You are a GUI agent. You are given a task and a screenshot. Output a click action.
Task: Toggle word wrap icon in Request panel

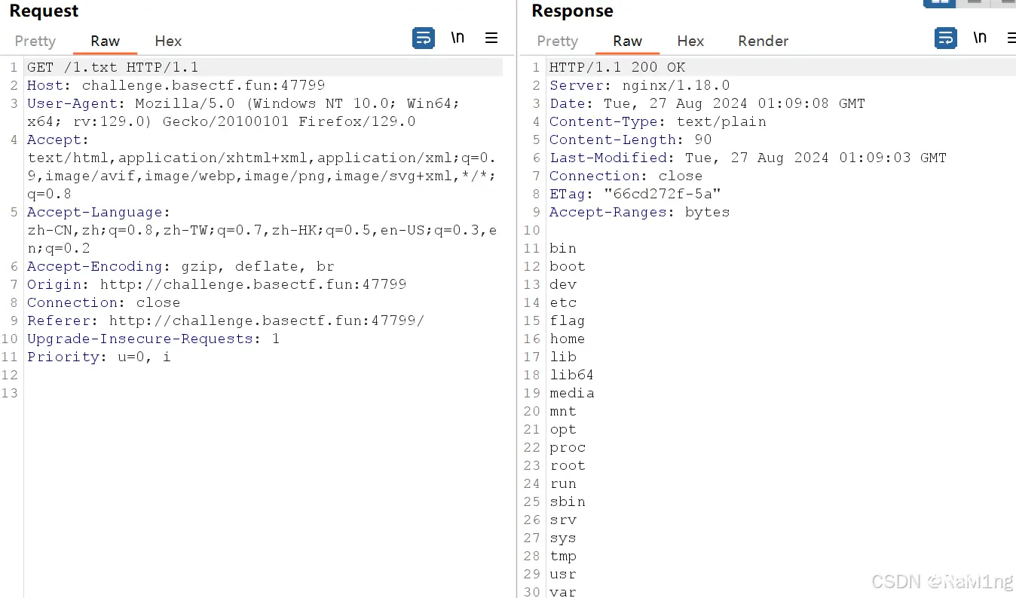click(424, 38)
